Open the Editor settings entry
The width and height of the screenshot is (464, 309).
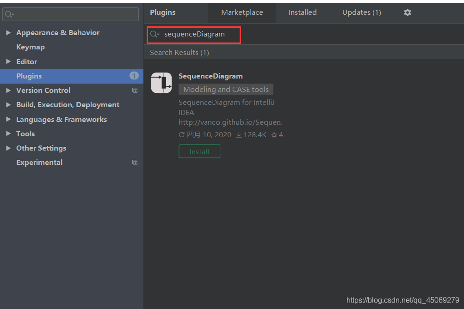[x=27, y=62]
